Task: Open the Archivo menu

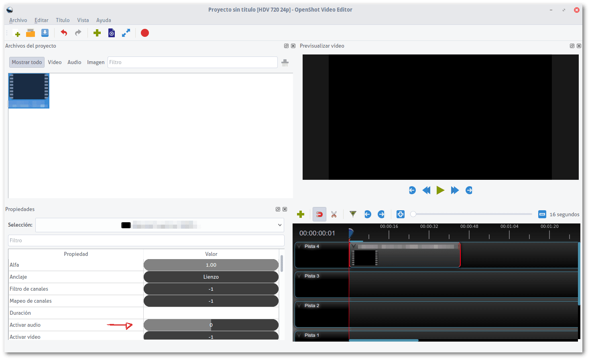Action: point(18,20)
